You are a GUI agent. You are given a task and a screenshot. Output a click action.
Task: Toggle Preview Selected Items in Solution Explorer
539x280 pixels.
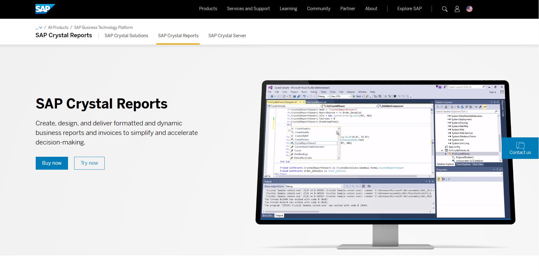click(484, 107)
